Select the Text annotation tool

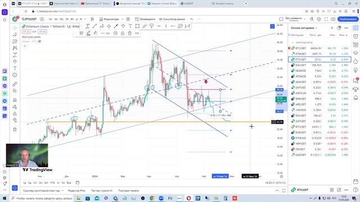point(15,68)
